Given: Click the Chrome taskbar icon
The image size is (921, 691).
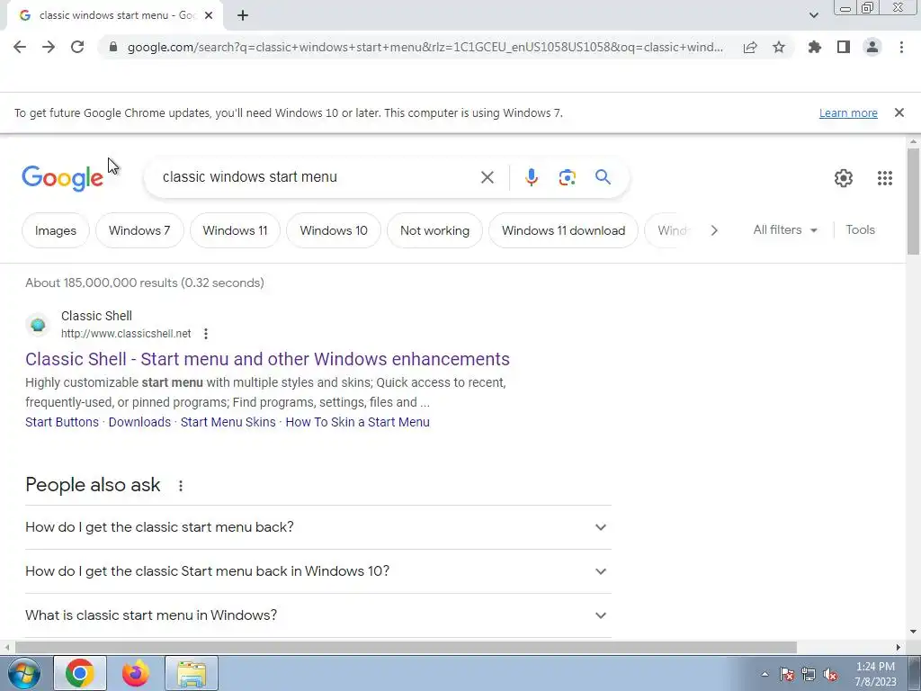Looking at the screenshot, I should click(x=80, y=673).
